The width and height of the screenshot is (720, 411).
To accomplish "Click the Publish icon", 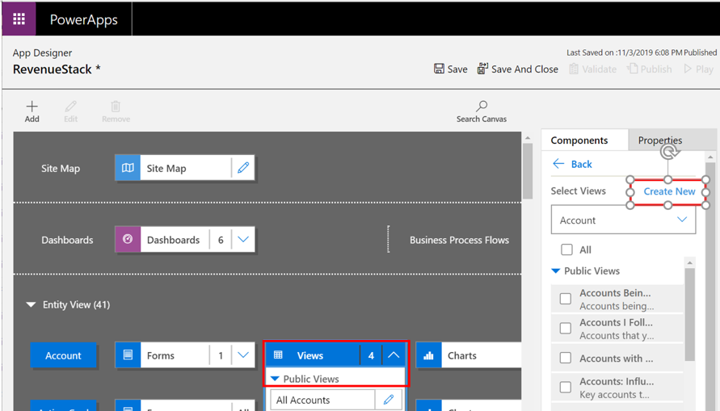I will click(x=632, y=69).
